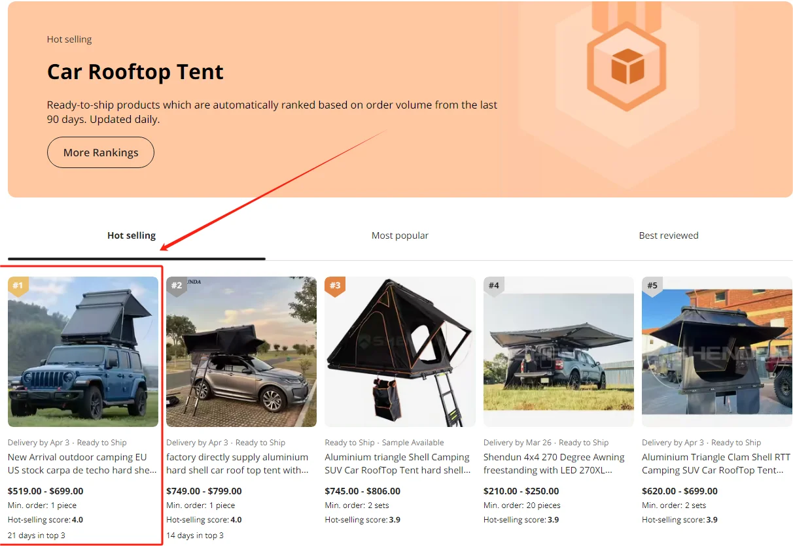This screenshot has width=793, height=546.
Task: Click the #2 rank badge
Action: 176,286
